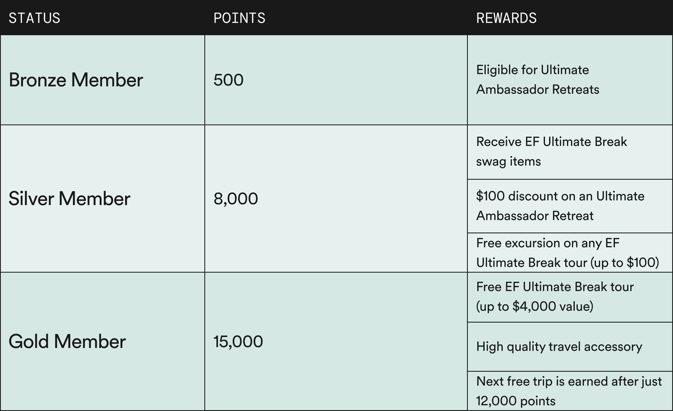The height and width of the screenshot is (411, 673).
Task: Select the Bronze Member status cell
Action: [x=76, y=80]
